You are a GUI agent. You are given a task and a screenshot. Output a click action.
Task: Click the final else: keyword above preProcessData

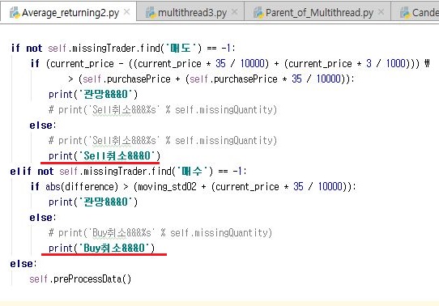[x=23, y=263]
